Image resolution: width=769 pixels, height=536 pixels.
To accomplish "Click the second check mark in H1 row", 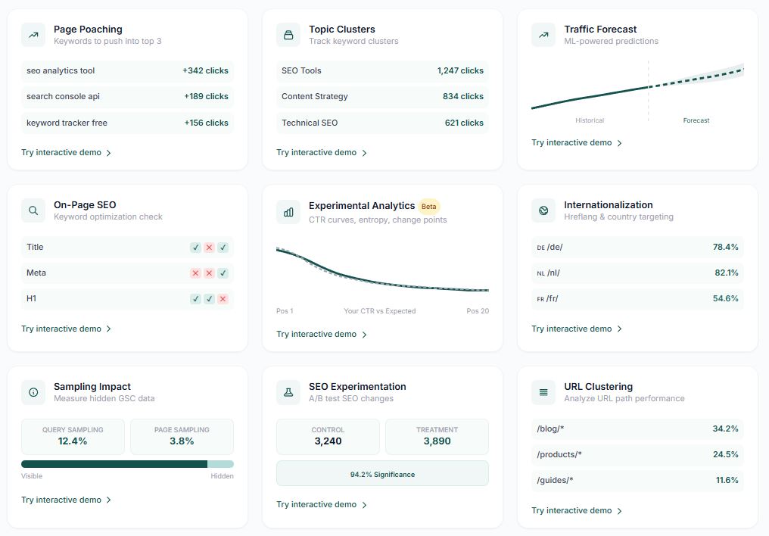I will [210, 298].
